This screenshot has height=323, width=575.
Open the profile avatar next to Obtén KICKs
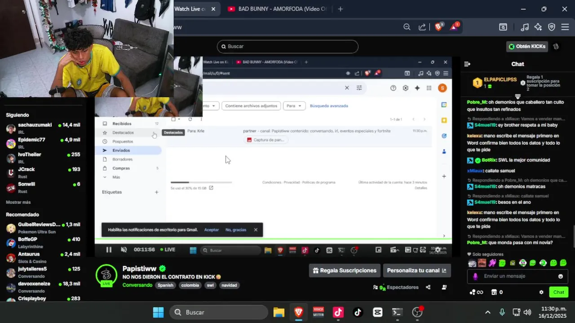click(556, 46)
